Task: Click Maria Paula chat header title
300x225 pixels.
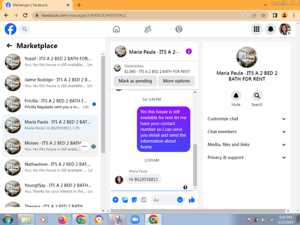Action: (x=154, y=52)
